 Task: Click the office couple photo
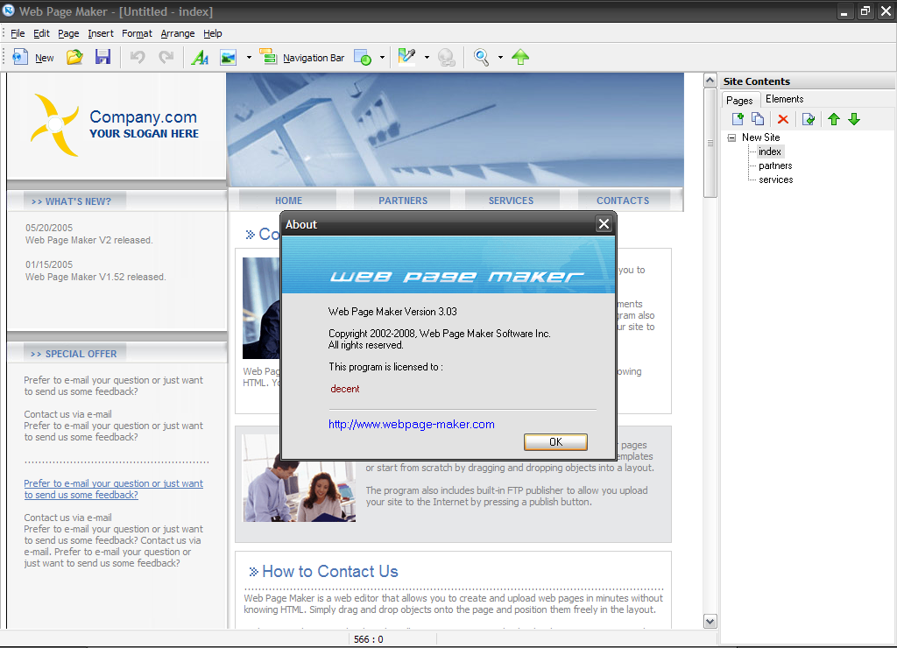tap(300, 479)
